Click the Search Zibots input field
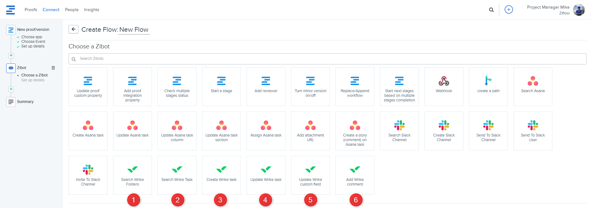591x208 pixels. click(327, 59)
